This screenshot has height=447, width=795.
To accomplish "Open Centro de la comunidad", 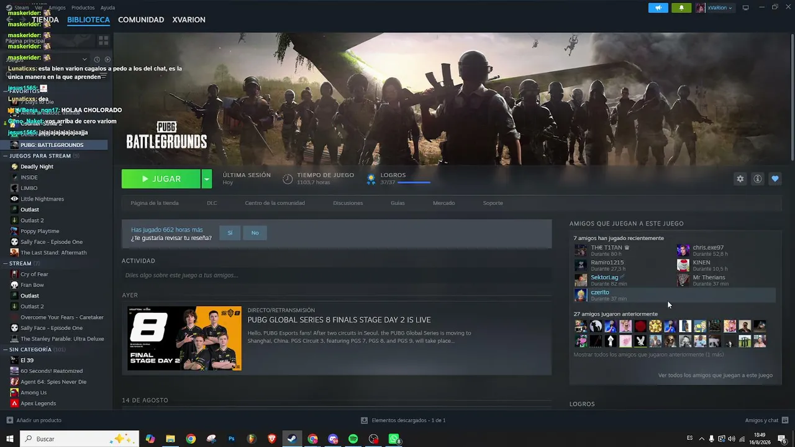I will click(275, 203).
